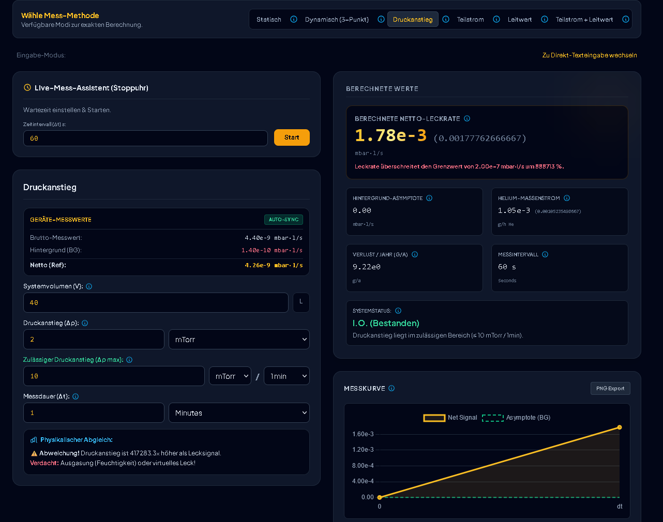The height and width of the screenshot is (522, 663).
Task: Show info for Systemstatus
Action: click(x=398, y=311)
